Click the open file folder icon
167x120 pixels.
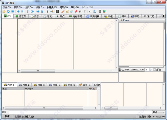pyautogui.click(x=4, y=11)
